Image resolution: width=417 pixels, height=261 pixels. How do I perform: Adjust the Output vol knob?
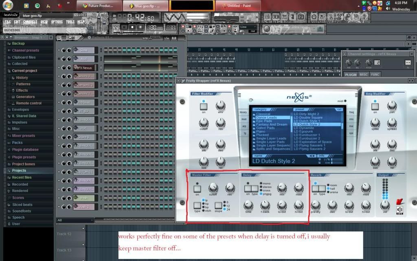(x=385, y=205)
